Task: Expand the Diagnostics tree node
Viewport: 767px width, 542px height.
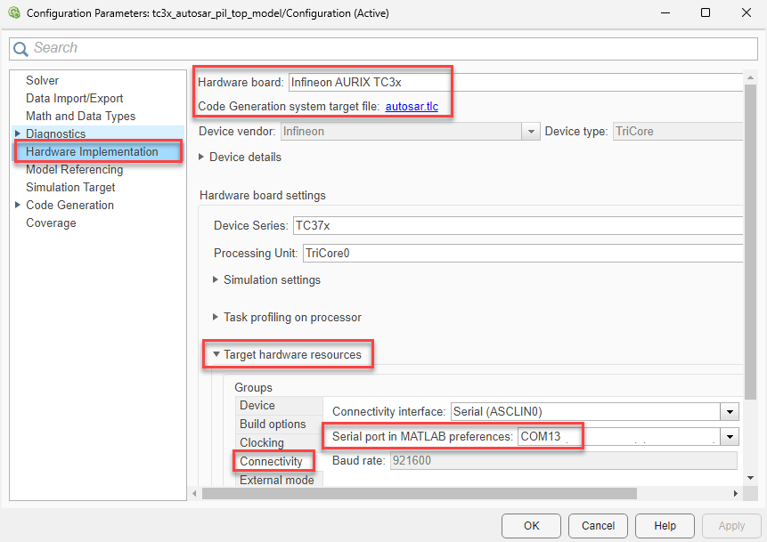Action: (x=17, y=133)
